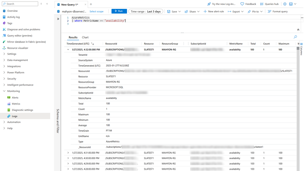Open Mirror database in Fabric (preview)
The height and width of the screenshot is (171, 306).
coord(27,42)
